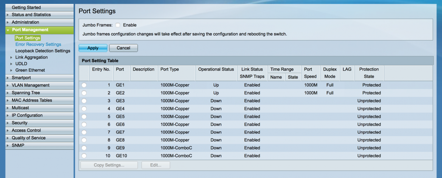Viewport: 442px width, 178px height.
Task: Open Loopback Detection Settings page
Action: pos(43,51)
